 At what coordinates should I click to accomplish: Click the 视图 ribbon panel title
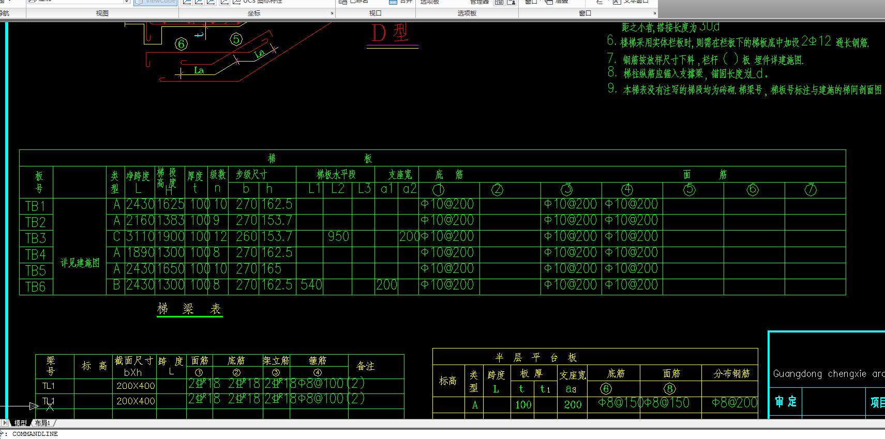click(102, 13)
